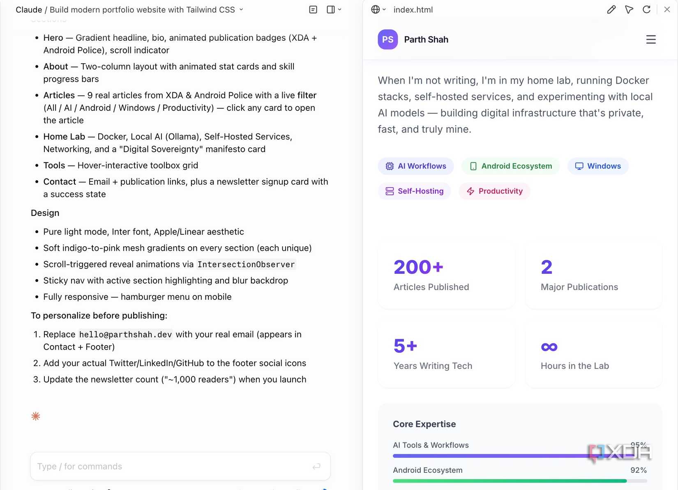This screenshot has width=678, height=490.
Task: Reload the index.html preview
Action: (646, 9)
